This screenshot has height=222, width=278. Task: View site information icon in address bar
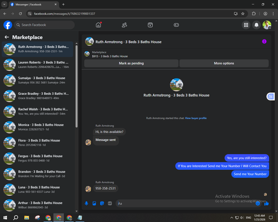(29, 14)
